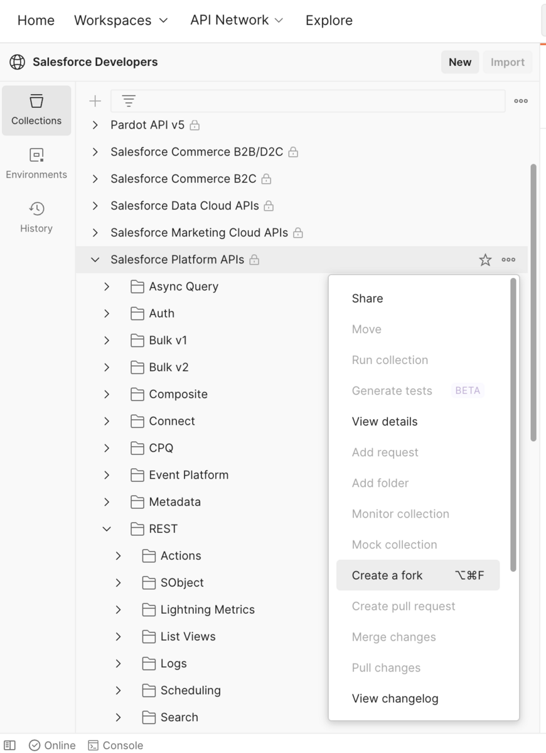The image size is (546, 753).
Task: Open the Workspaces dropdown
Action: click(121, 20)
